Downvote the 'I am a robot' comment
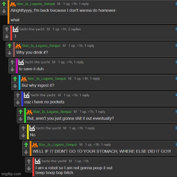This screenshot has height=177, width=177. click(29, 169)
